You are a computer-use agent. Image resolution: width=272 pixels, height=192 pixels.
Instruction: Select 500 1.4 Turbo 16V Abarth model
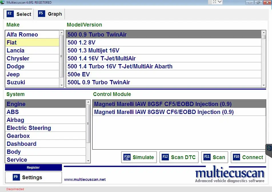164,66
